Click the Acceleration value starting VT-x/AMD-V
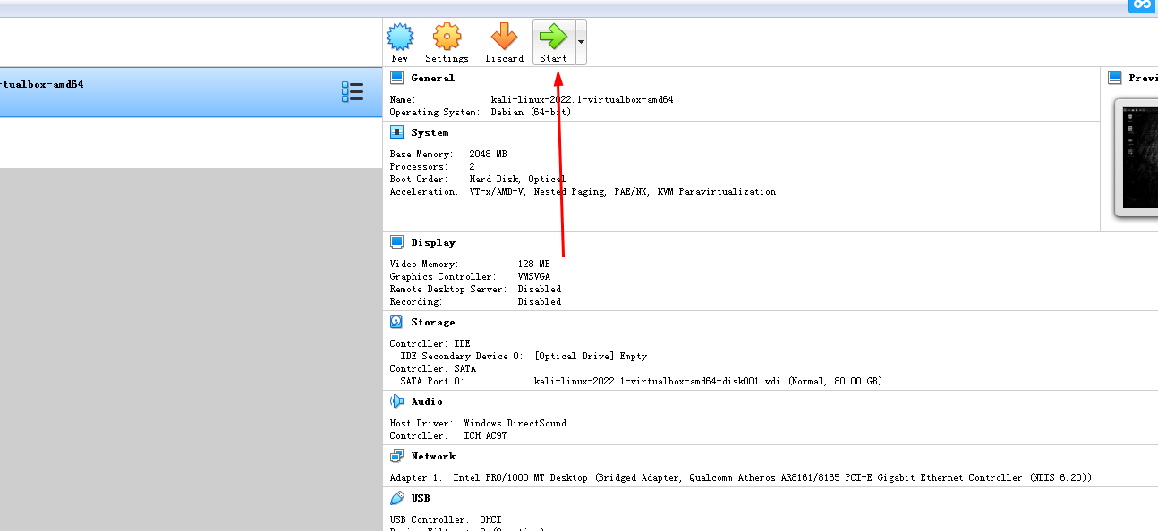The width and height of the screenshot is (1158, 531). coord(623,191)
